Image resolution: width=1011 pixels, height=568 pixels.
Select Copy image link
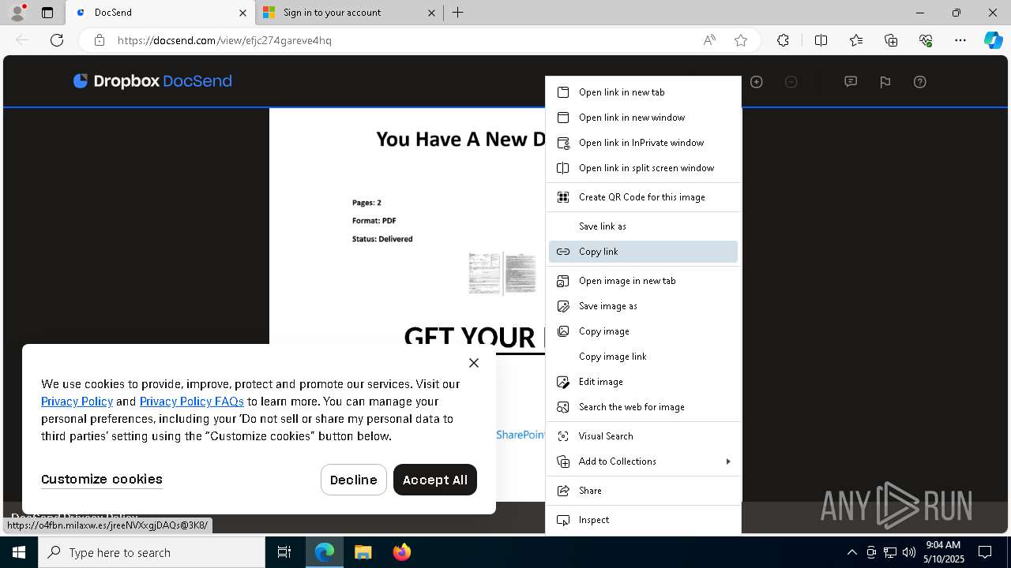[x=643, y=357]
